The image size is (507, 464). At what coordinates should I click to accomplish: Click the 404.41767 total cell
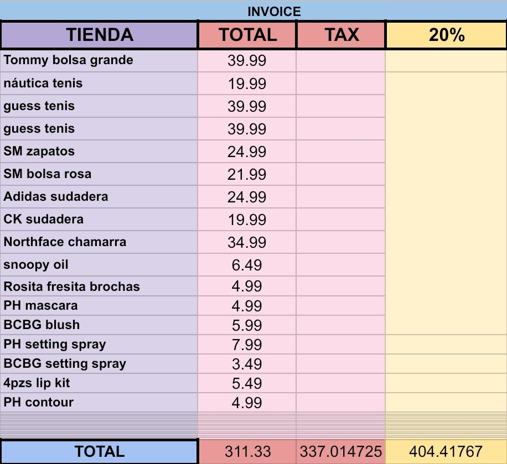click(446, 451)
